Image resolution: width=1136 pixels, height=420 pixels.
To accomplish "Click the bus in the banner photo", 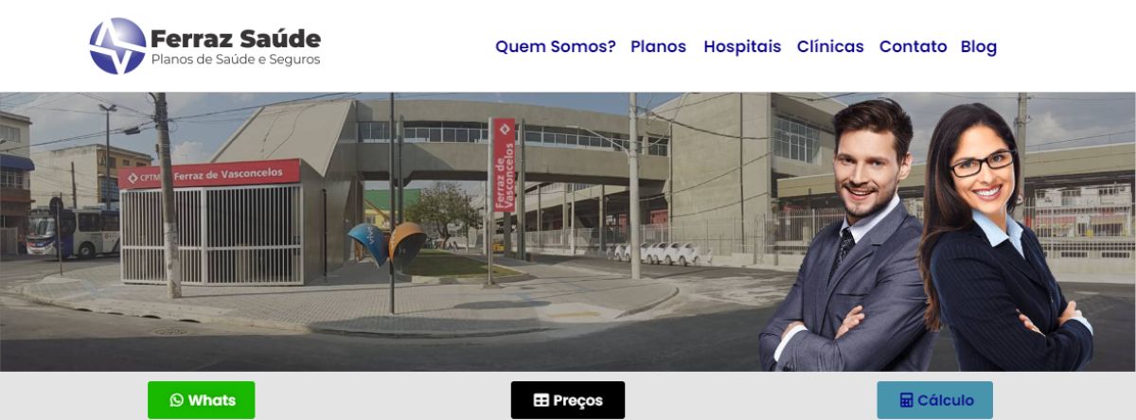I will 74,234.
